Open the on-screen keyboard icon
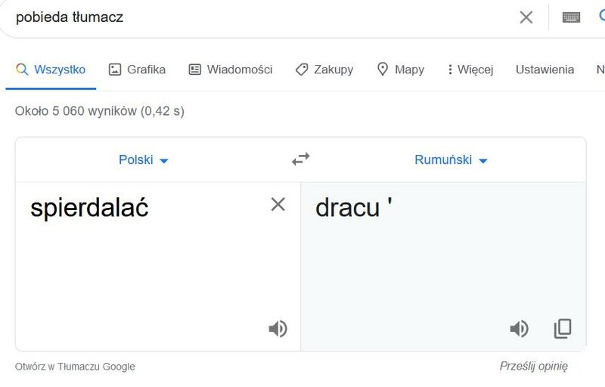The width and height of the screenshot is (605, 387). [571, 17]
